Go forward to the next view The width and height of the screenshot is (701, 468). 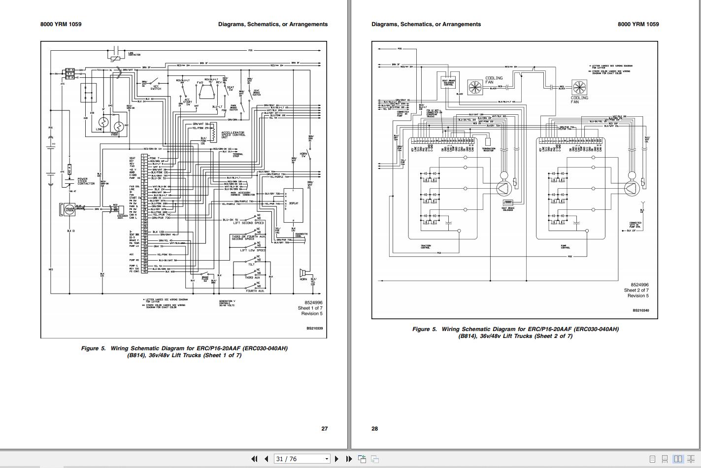click(374, 459)
